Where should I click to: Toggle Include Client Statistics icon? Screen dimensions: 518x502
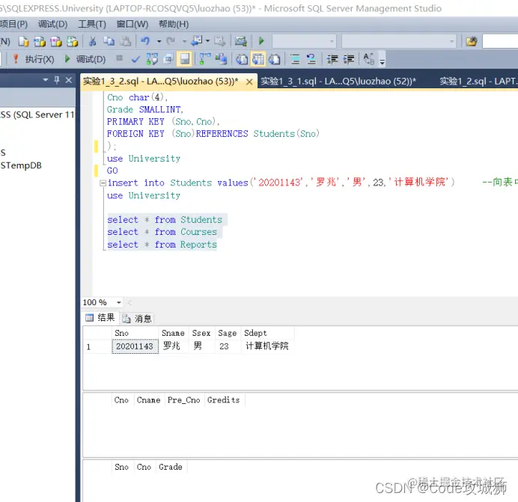tap(222, 59)
